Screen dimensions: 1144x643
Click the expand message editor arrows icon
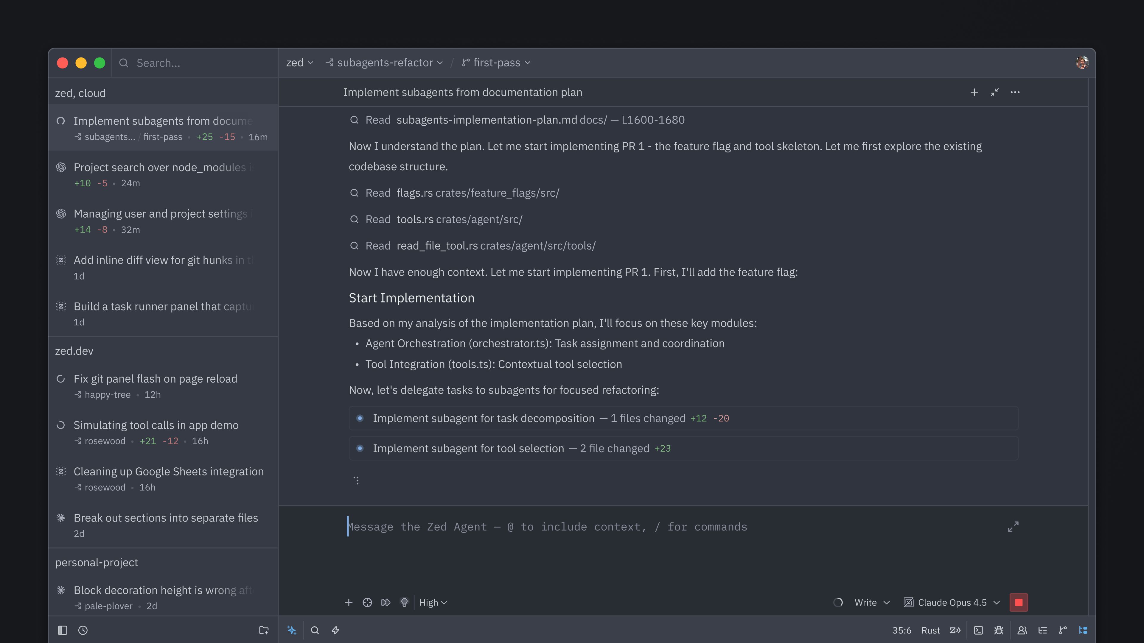(x=1013, y=527)
